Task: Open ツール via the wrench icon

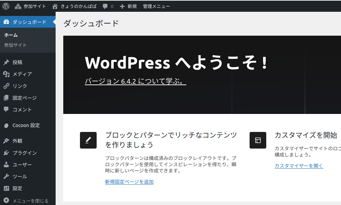Action: tap(6, 176)
